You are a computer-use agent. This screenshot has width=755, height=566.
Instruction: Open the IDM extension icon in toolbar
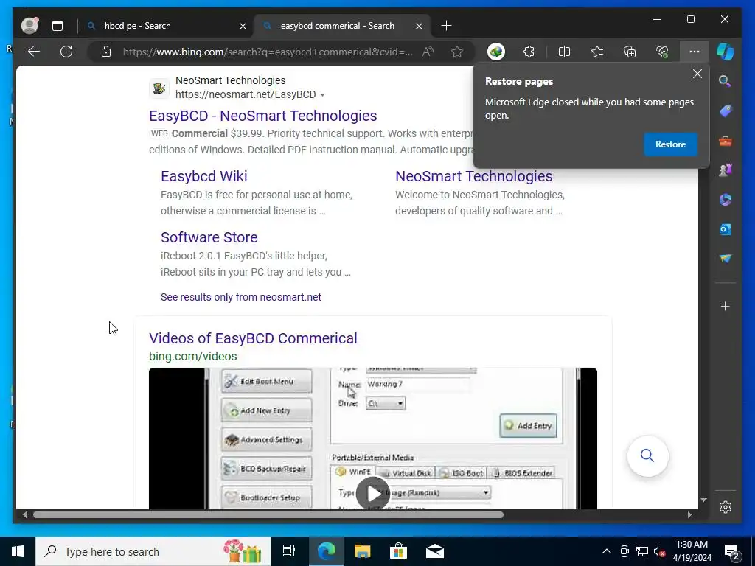click(496, 52)
